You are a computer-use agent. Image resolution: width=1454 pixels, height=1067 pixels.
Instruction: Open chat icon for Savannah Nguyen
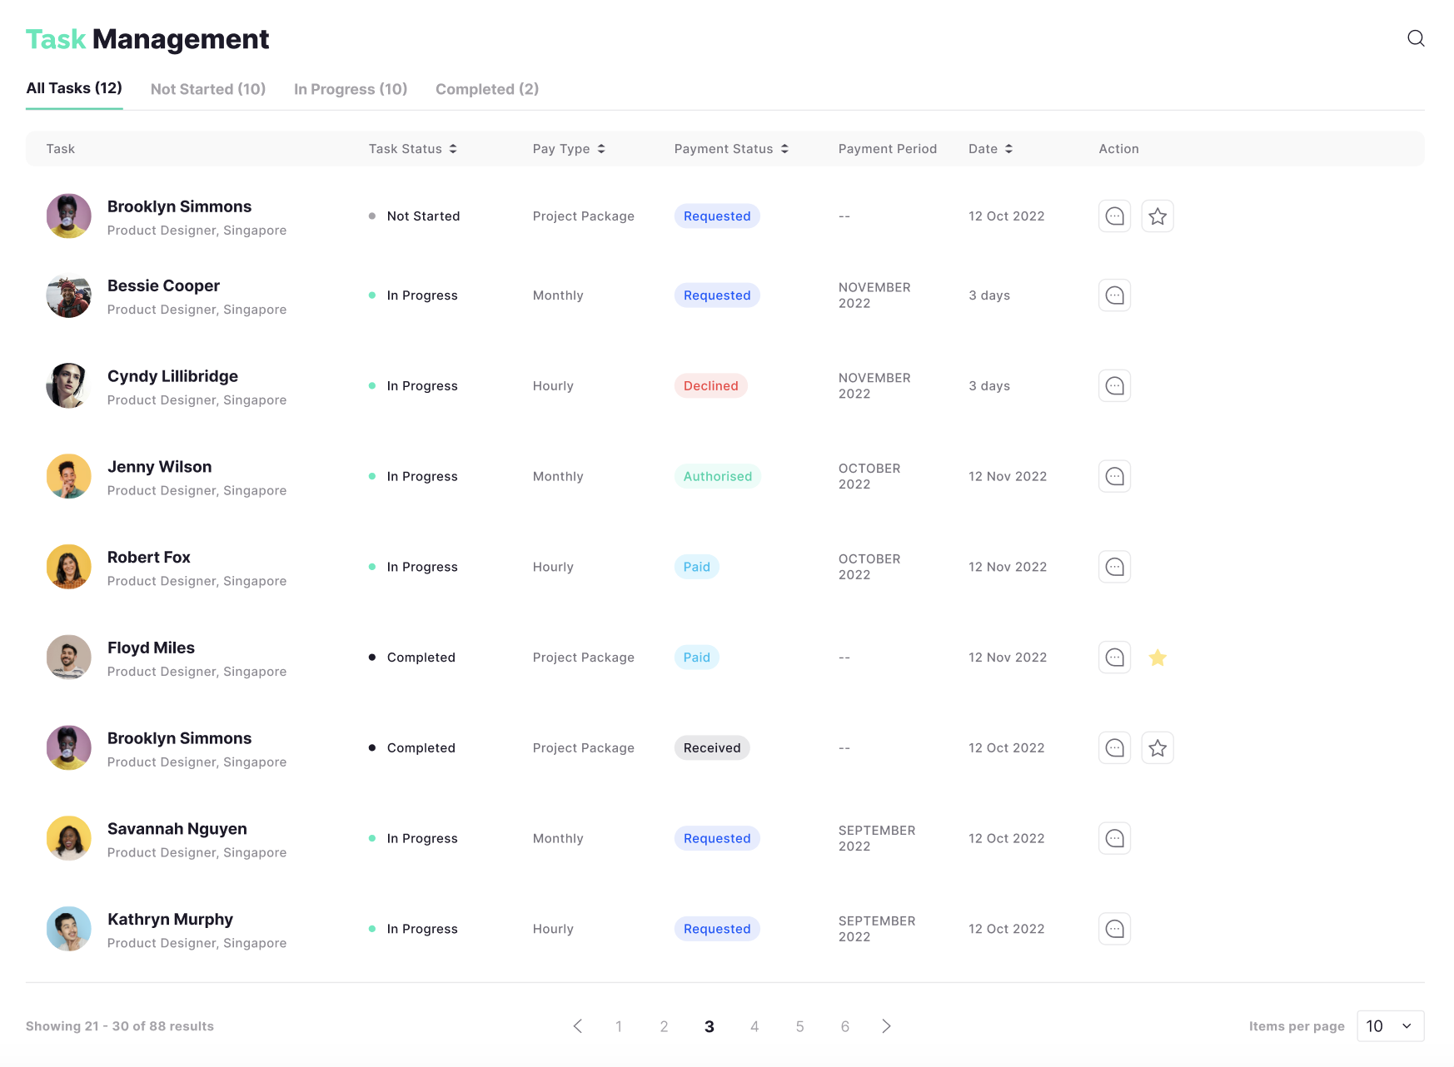[1114, 838]
